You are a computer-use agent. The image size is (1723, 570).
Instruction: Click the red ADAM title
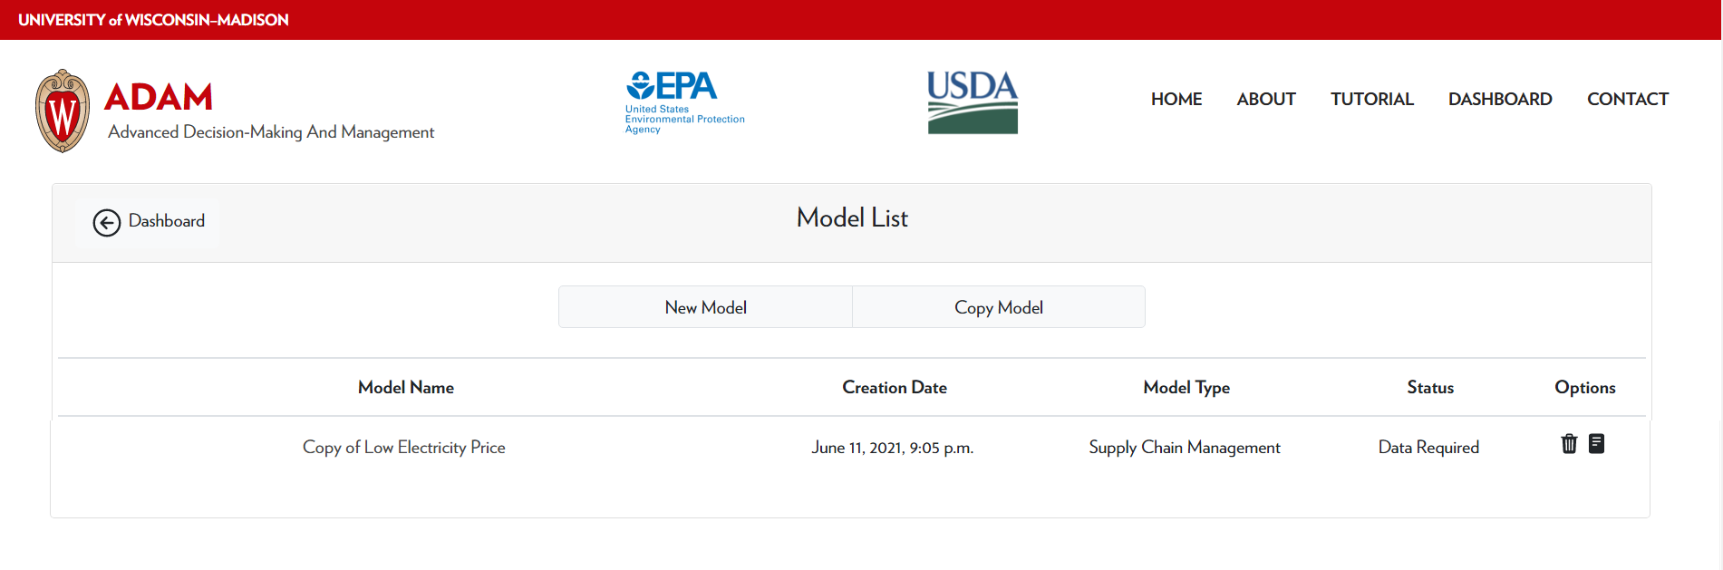(x=159, y=97)
